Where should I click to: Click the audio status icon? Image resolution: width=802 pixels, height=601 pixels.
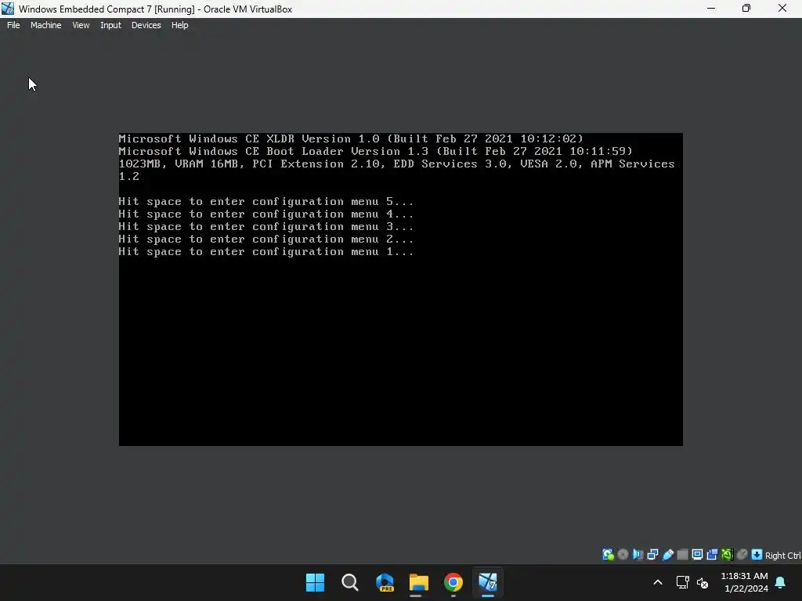pyautogui.click(x=638, y=555)
